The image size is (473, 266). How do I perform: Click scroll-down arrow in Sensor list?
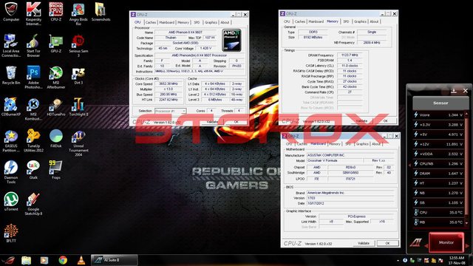[x=467, y=223]
